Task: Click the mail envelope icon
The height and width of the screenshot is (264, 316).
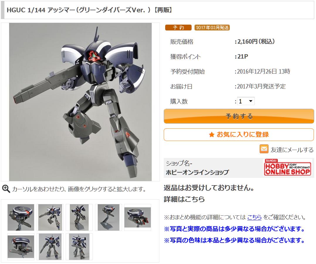Action: pos(264,149)
